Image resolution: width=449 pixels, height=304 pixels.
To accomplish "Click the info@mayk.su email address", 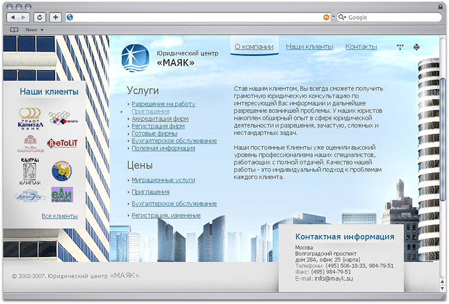I will 333,278.
